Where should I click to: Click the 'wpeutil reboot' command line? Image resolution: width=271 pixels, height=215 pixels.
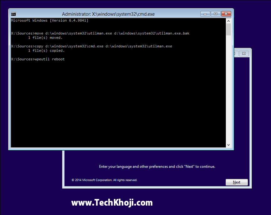click(38, 59)
